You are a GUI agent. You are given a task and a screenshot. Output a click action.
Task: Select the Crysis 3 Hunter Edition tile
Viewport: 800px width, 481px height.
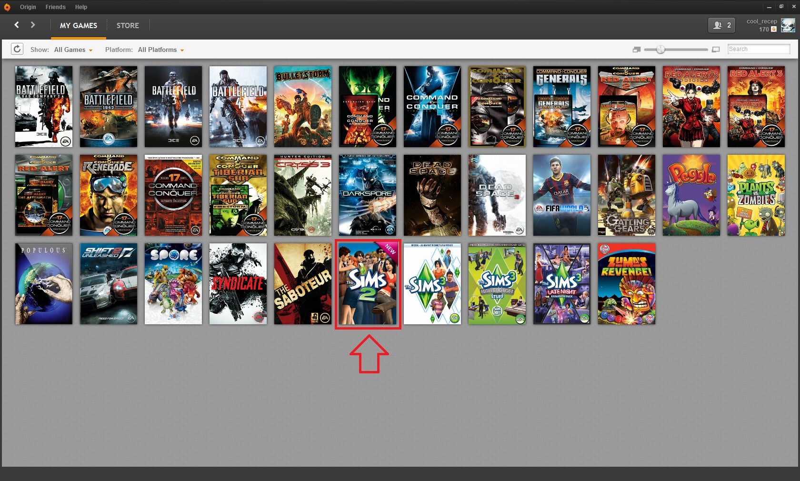303,195
